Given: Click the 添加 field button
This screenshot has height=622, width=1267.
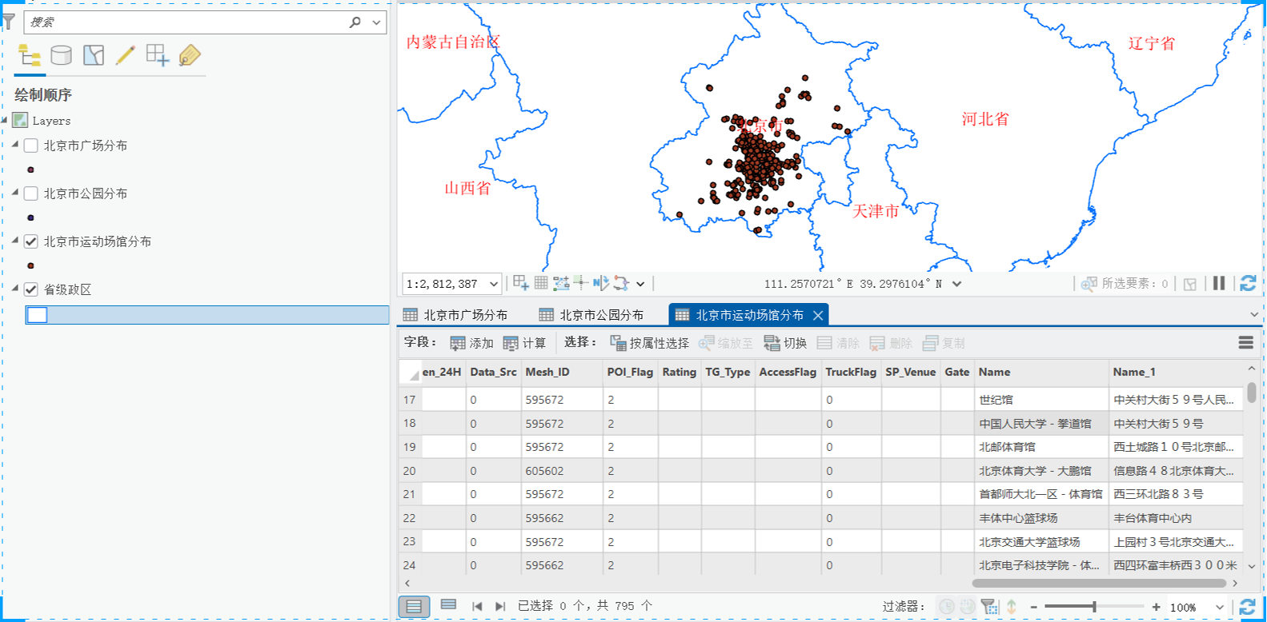Looking at the screenshot, I should (x=472, y=343).
